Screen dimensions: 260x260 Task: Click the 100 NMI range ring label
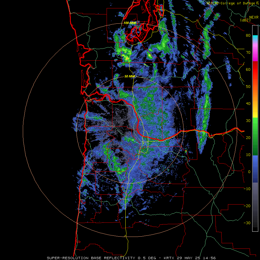point(130,23)
